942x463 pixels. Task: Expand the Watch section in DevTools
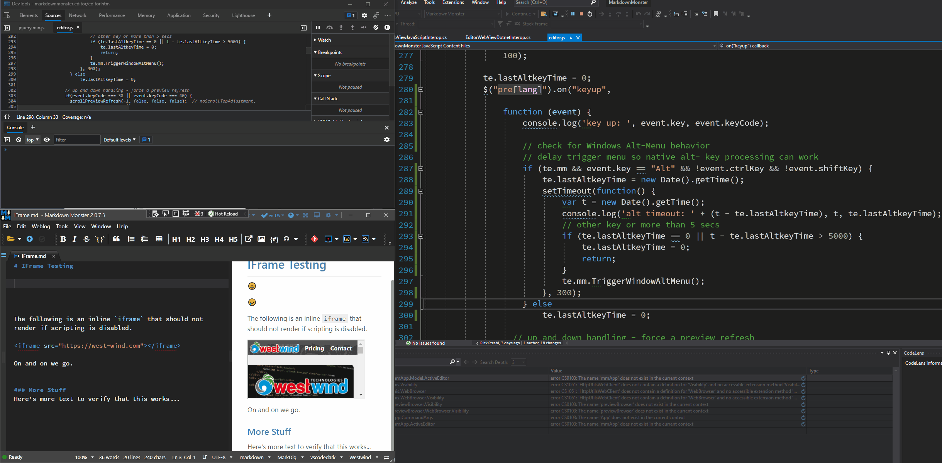click(324, 40)
